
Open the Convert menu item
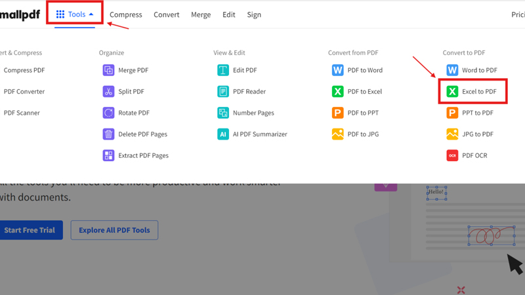coord(167,14)
